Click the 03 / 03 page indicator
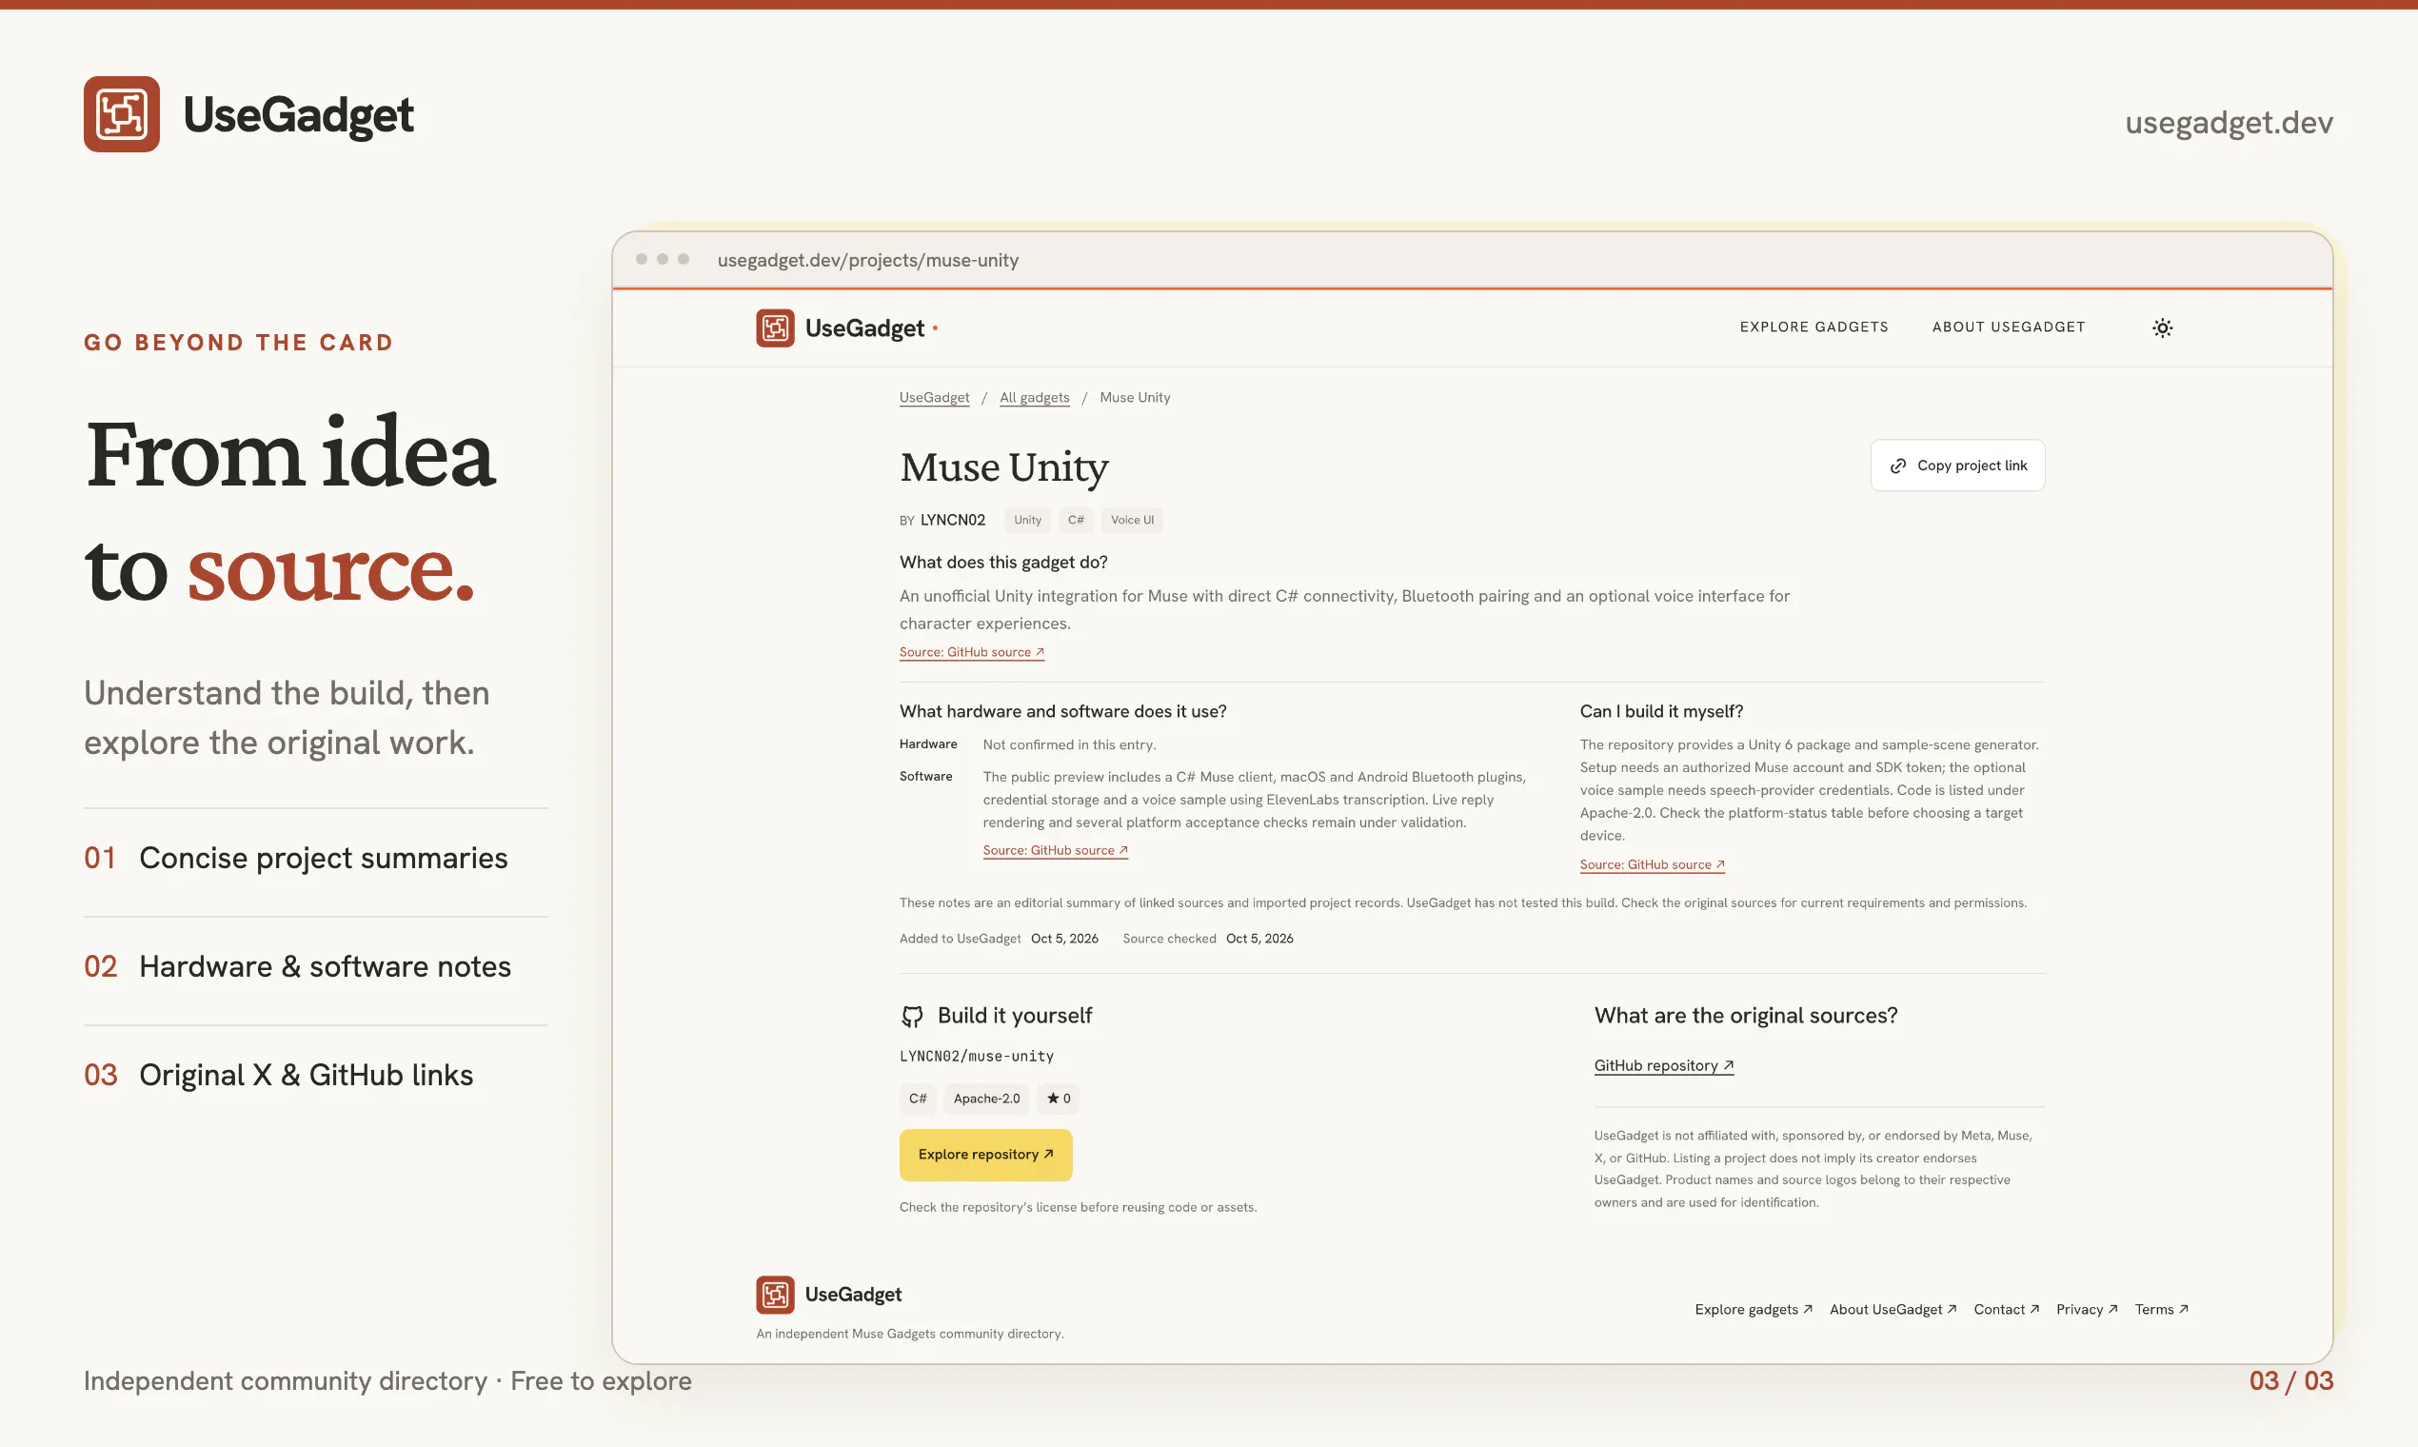 tap(2291, 1380)
